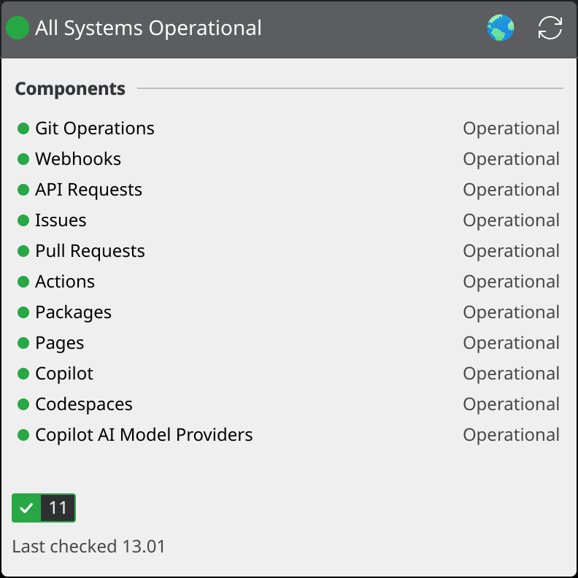
Task: Click the Operational status in the Copilot row
Action: [x=512, y=374]
